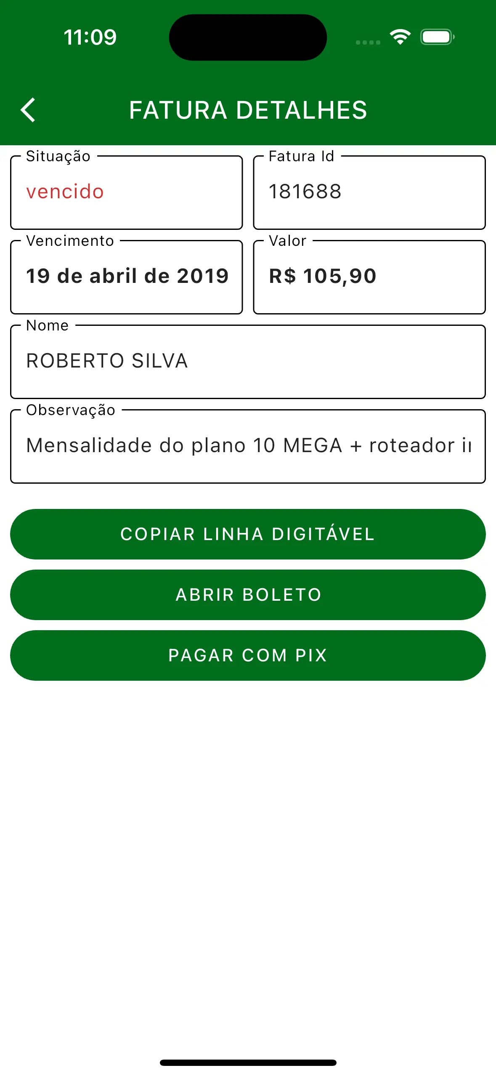Click the 'Observação' field label
Image resolution: width=496 pixels, height=1076 pixels.
pyautogui.click(x=71, y=410)
